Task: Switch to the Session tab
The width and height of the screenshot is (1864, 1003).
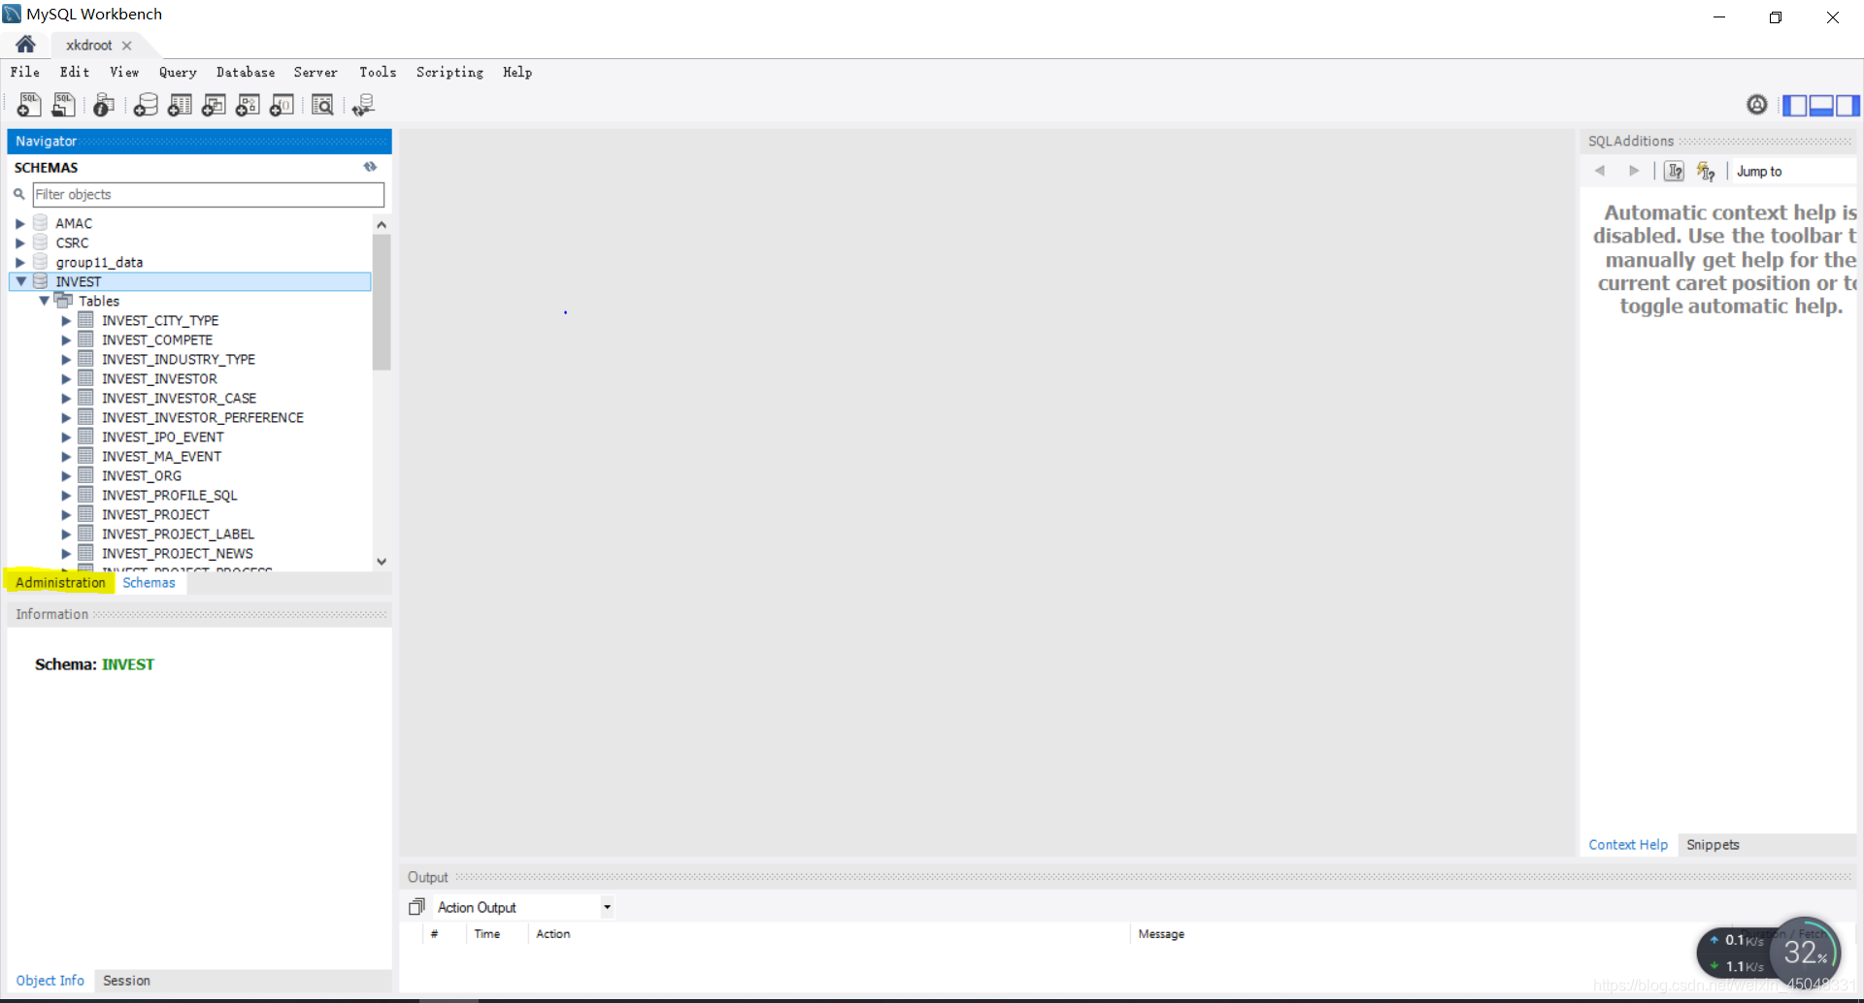Action: click(x=126, y=981)
